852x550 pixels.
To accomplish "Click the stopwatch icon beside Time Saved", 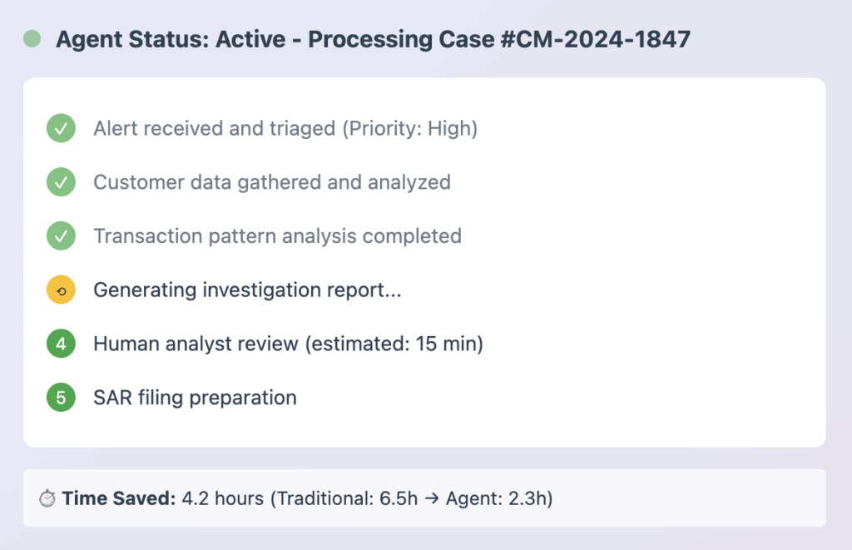I will click(x=47, y=498).
